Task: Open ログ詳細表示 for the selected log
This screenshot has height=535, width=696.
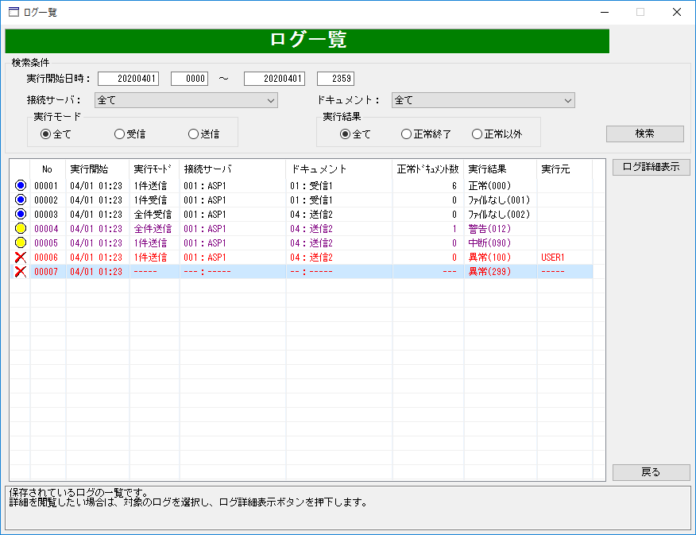Action: (651, 167)
